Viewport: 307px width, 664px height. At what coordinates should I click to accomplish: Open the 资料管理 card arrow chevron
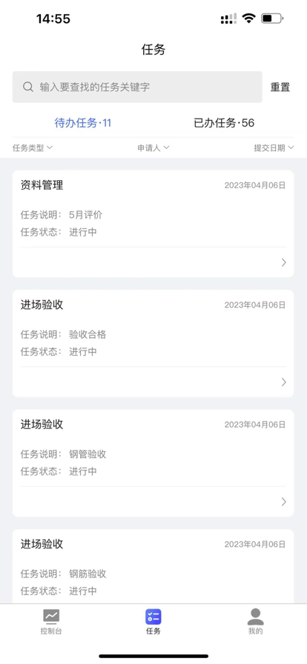[x=284, y=262]
